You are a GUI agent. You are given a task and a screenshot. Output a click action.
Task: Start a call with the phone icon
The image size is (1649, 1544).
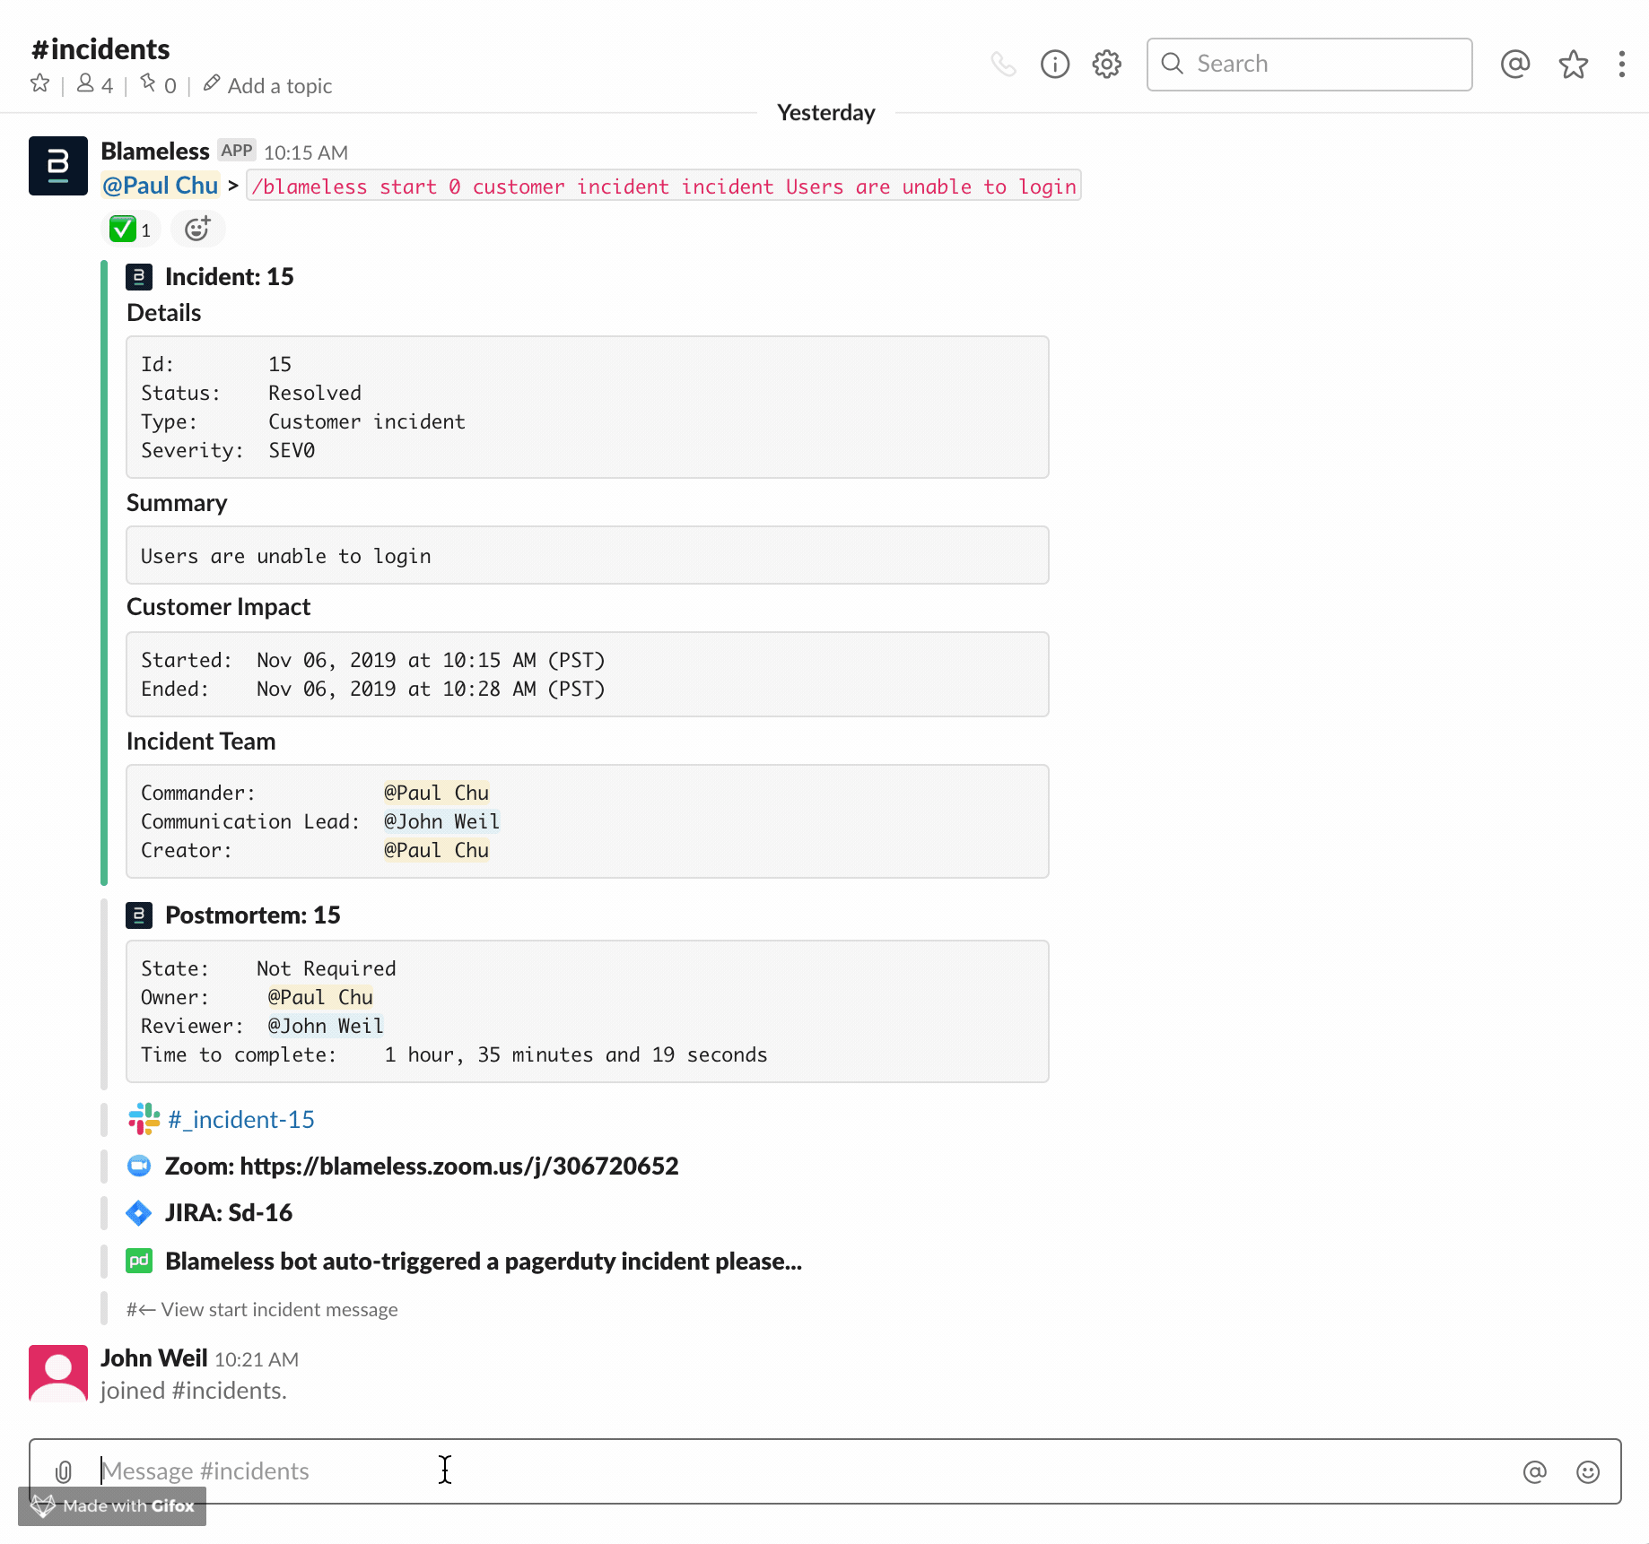coord(1003,64)
